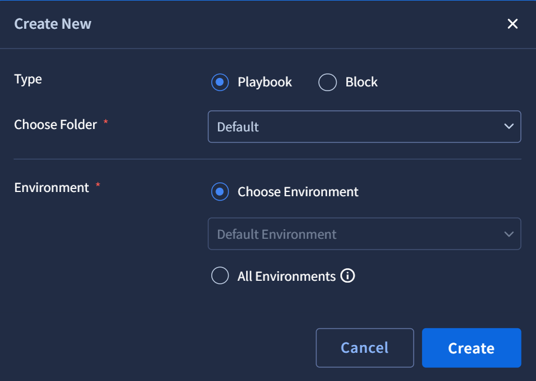The image size is (536, 381).
Task: Click the All Environments label text
Action: [x=286, y=276]
